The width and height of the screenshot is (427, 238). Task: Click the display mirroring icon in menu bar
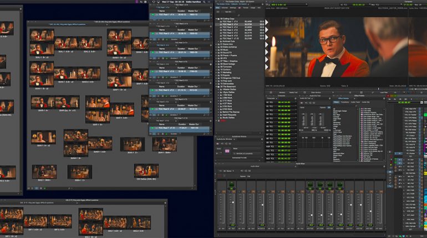point(159,2)
